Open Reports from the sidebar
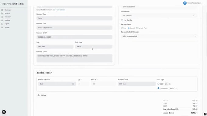207x116 pixels. [x=7, y=24]
